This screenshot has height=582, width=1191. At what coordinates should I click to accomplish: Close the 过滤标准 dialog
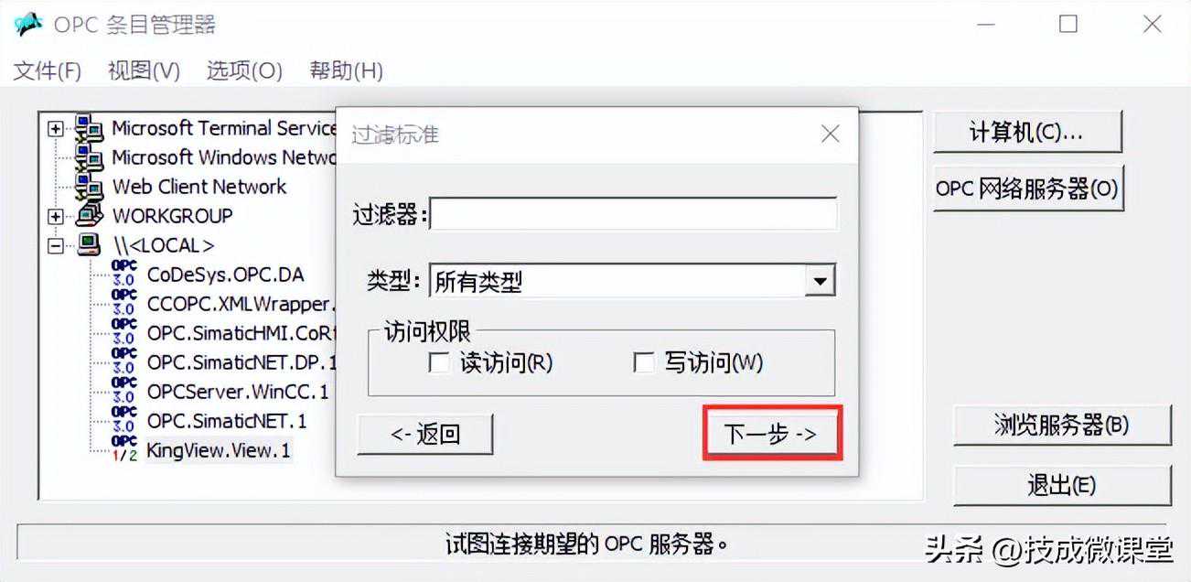click(x=830, y=134)
